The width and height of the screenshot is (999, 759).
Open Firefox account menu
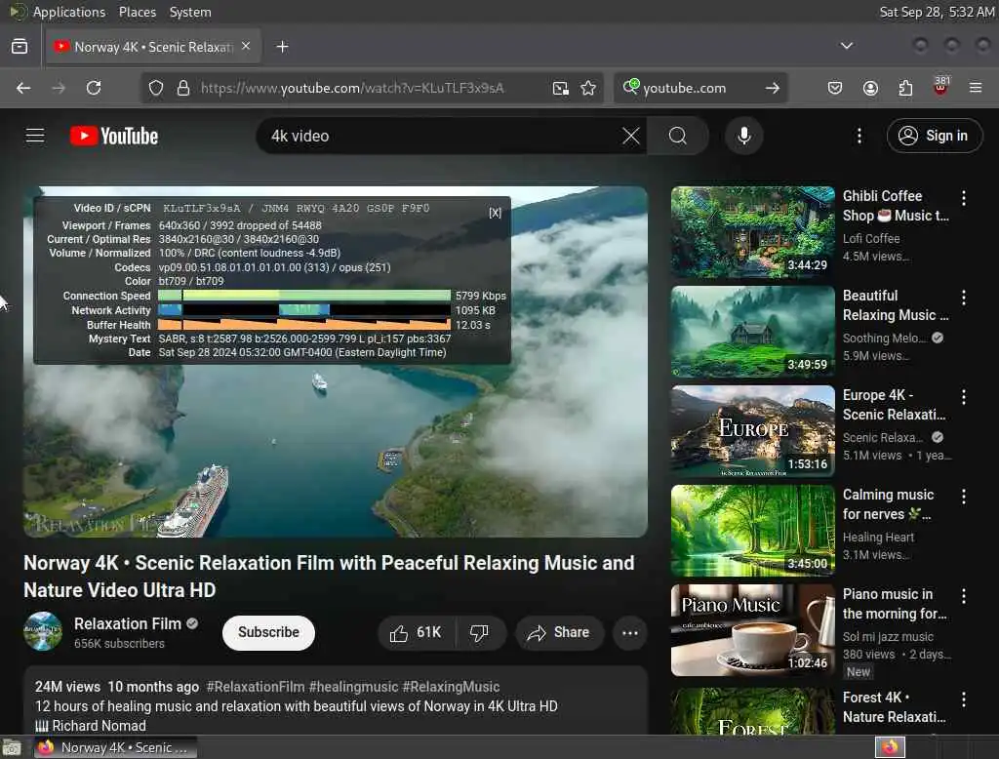[x=870, y=88]
